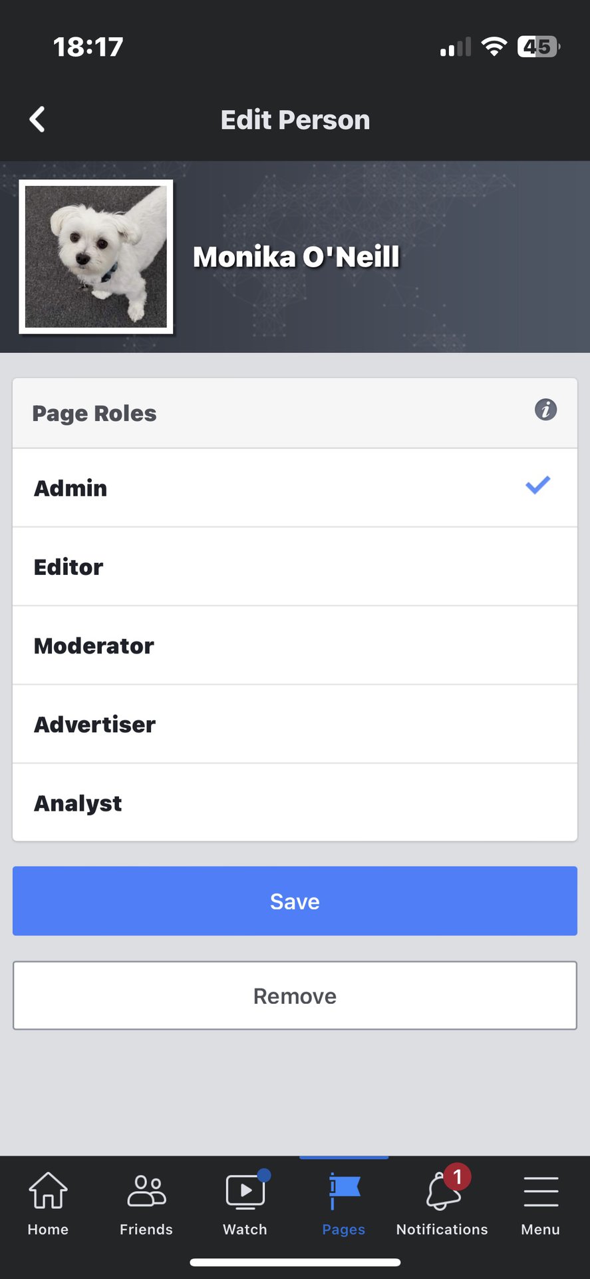Tap the battery indicator icon
The image size is (590, 1279).
538,47
